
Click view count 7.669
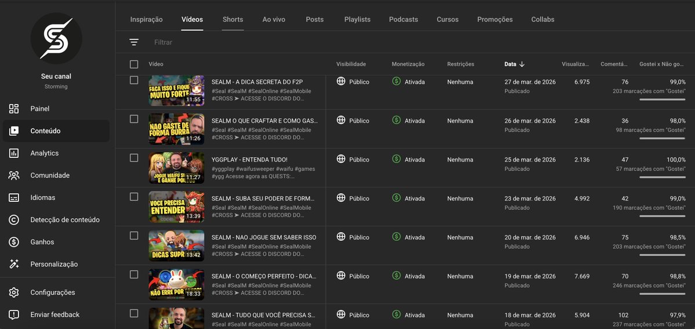[x=582, y=276]
